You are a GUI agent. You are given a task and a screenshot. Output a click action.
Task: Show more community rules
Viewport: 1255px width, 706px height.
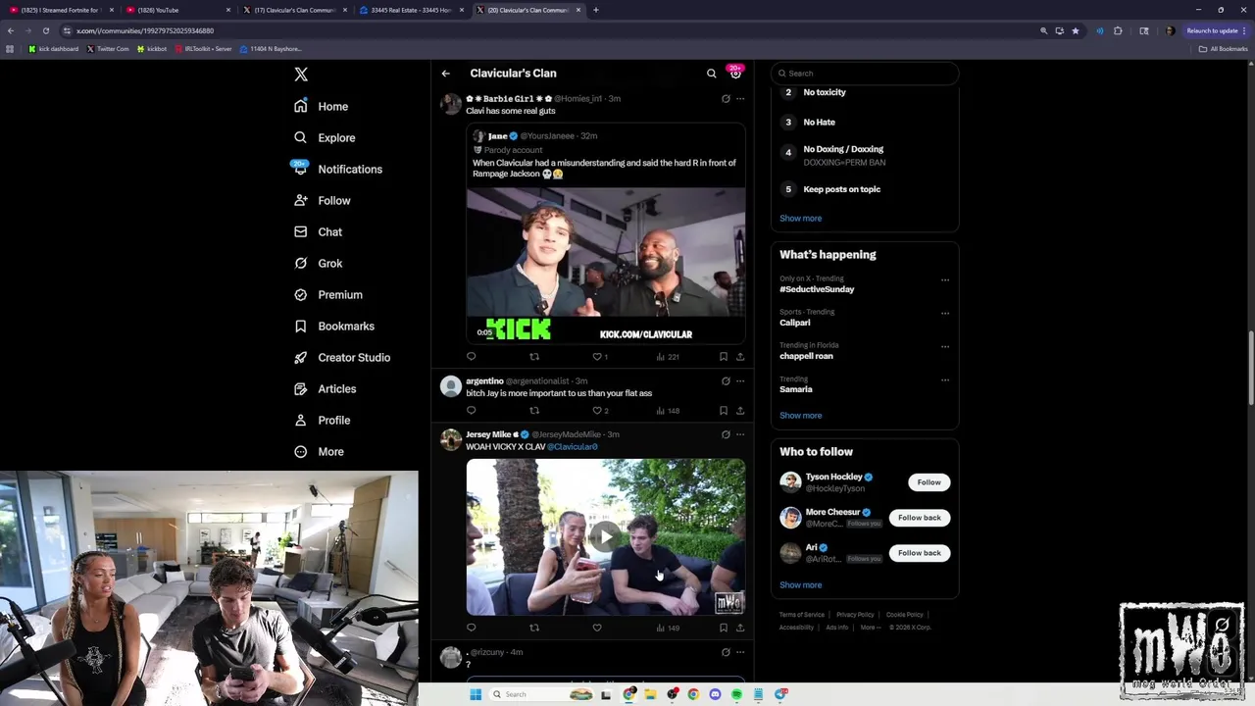point(800,219)
